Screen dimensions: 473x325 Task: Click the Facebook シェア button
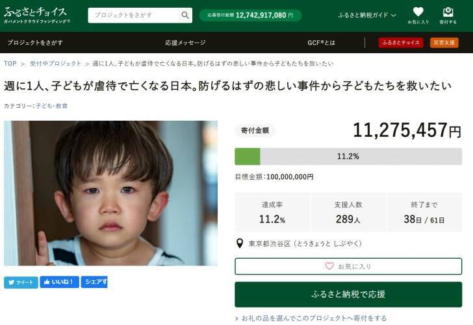[94, 282]
